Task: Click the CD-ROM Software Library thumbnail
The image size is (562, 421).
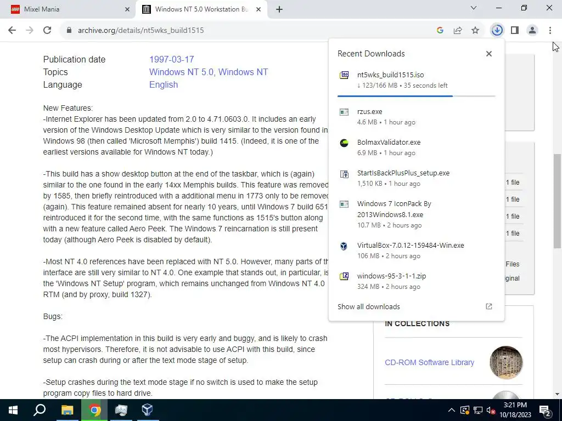Action: (x=506, y=362)
